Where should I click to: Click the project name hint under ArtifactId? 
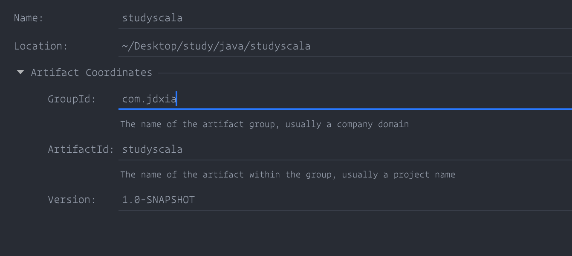point(288,175)
